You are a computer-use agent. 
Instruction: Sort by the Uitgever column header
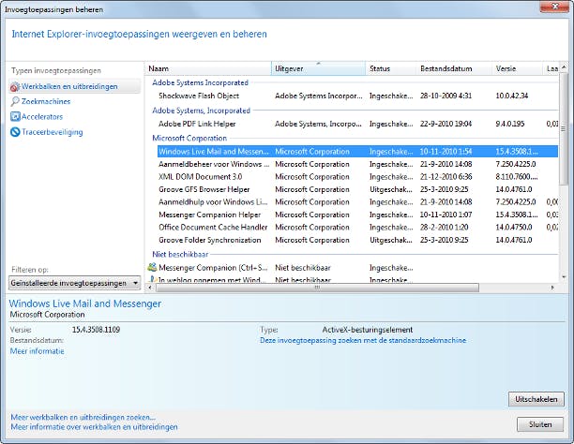pos(318,68)
